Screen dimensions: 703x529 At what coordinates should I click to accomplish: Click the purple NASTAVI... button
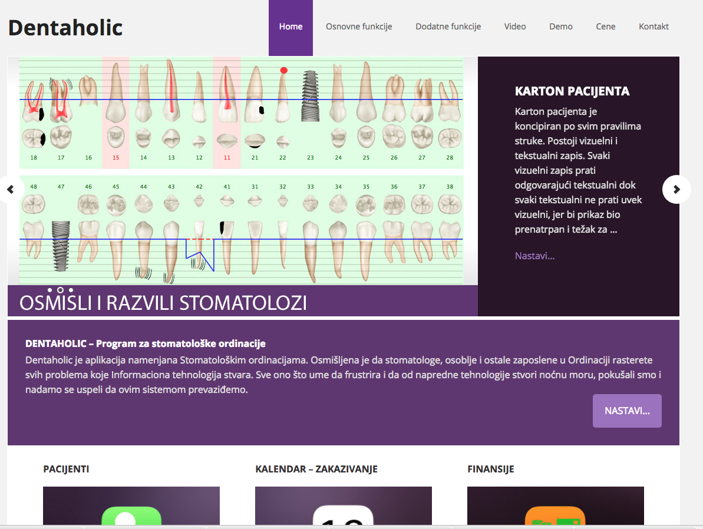coord(627,411)
